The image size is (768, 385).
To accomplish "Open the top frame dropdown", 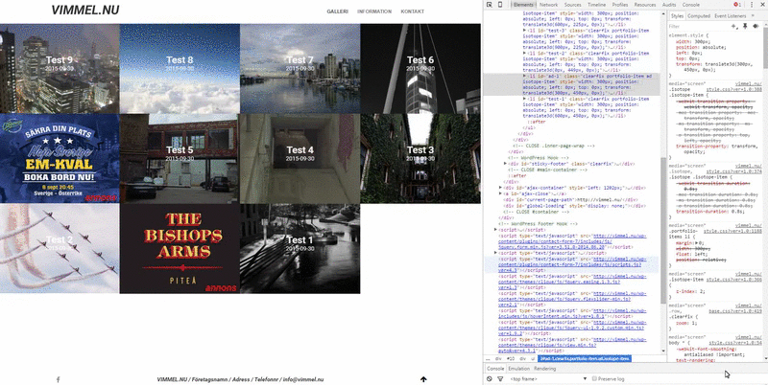I will tap(548, 378).
